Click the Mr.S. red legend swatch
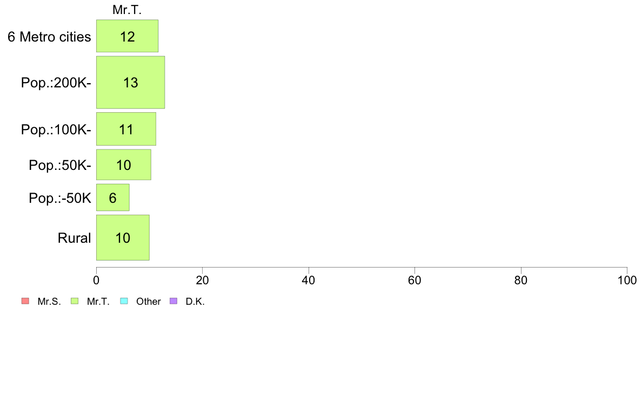The width and height of the screenshot is (642, 397). coord(25,302)
